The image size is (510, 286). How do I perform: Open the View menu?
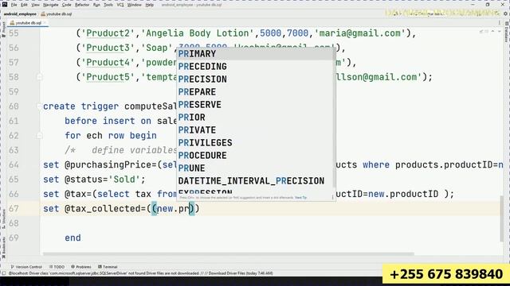point(35,5)
